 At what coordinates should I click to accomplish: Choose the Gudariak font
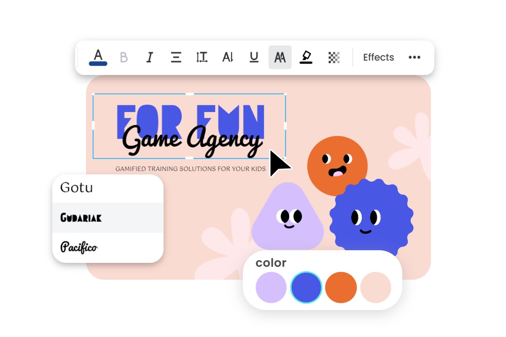coord(108,217)
